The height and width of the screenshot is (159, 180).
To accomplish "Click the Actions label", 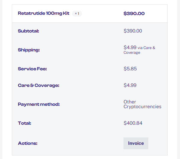I will pyautogui.click(x=28, y=143).
